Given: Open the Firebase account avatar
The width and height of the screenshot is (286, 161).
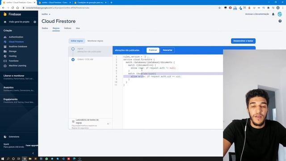Looking at the screenshot, I should click(x=280, y=14).
